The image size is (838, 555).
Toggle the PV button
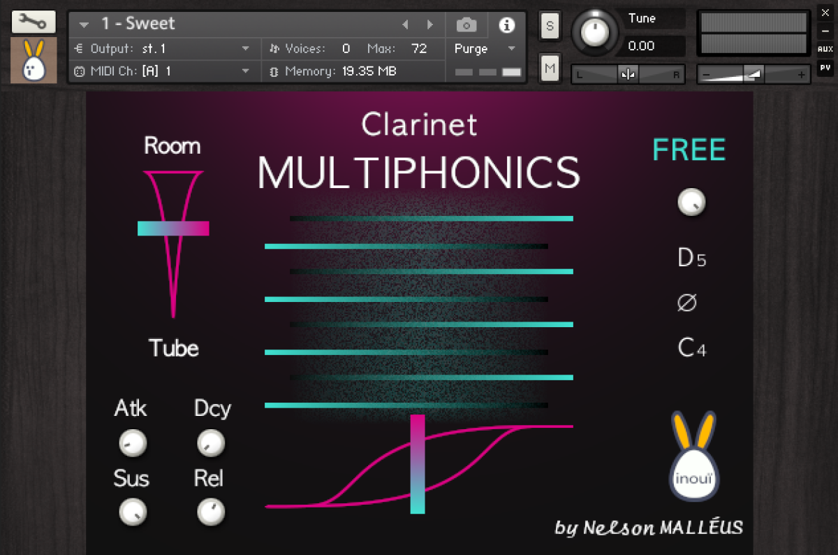(825, 68)
